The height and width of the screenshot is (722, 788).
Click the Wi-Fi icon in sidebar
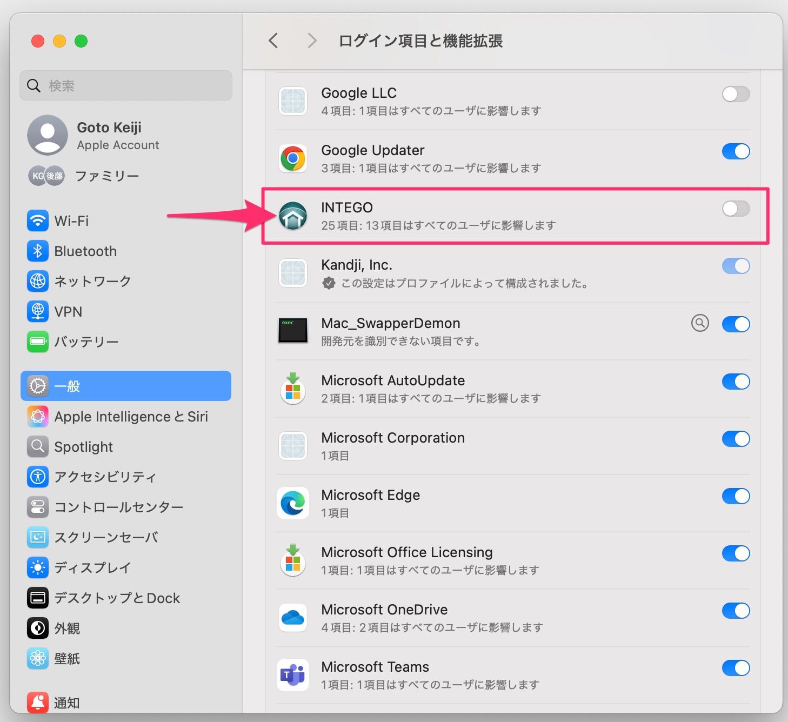pyautogui.click(x=38, y=220)
